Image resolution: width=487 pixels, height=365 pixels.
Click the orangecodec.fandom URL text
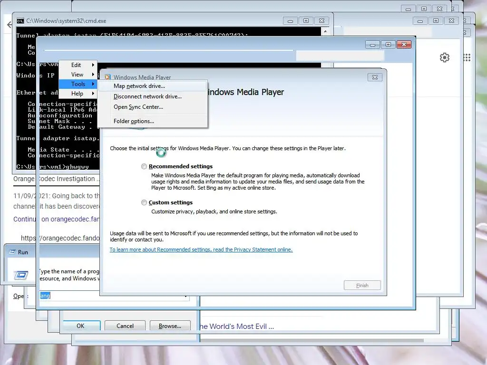[x=60, y=238]
